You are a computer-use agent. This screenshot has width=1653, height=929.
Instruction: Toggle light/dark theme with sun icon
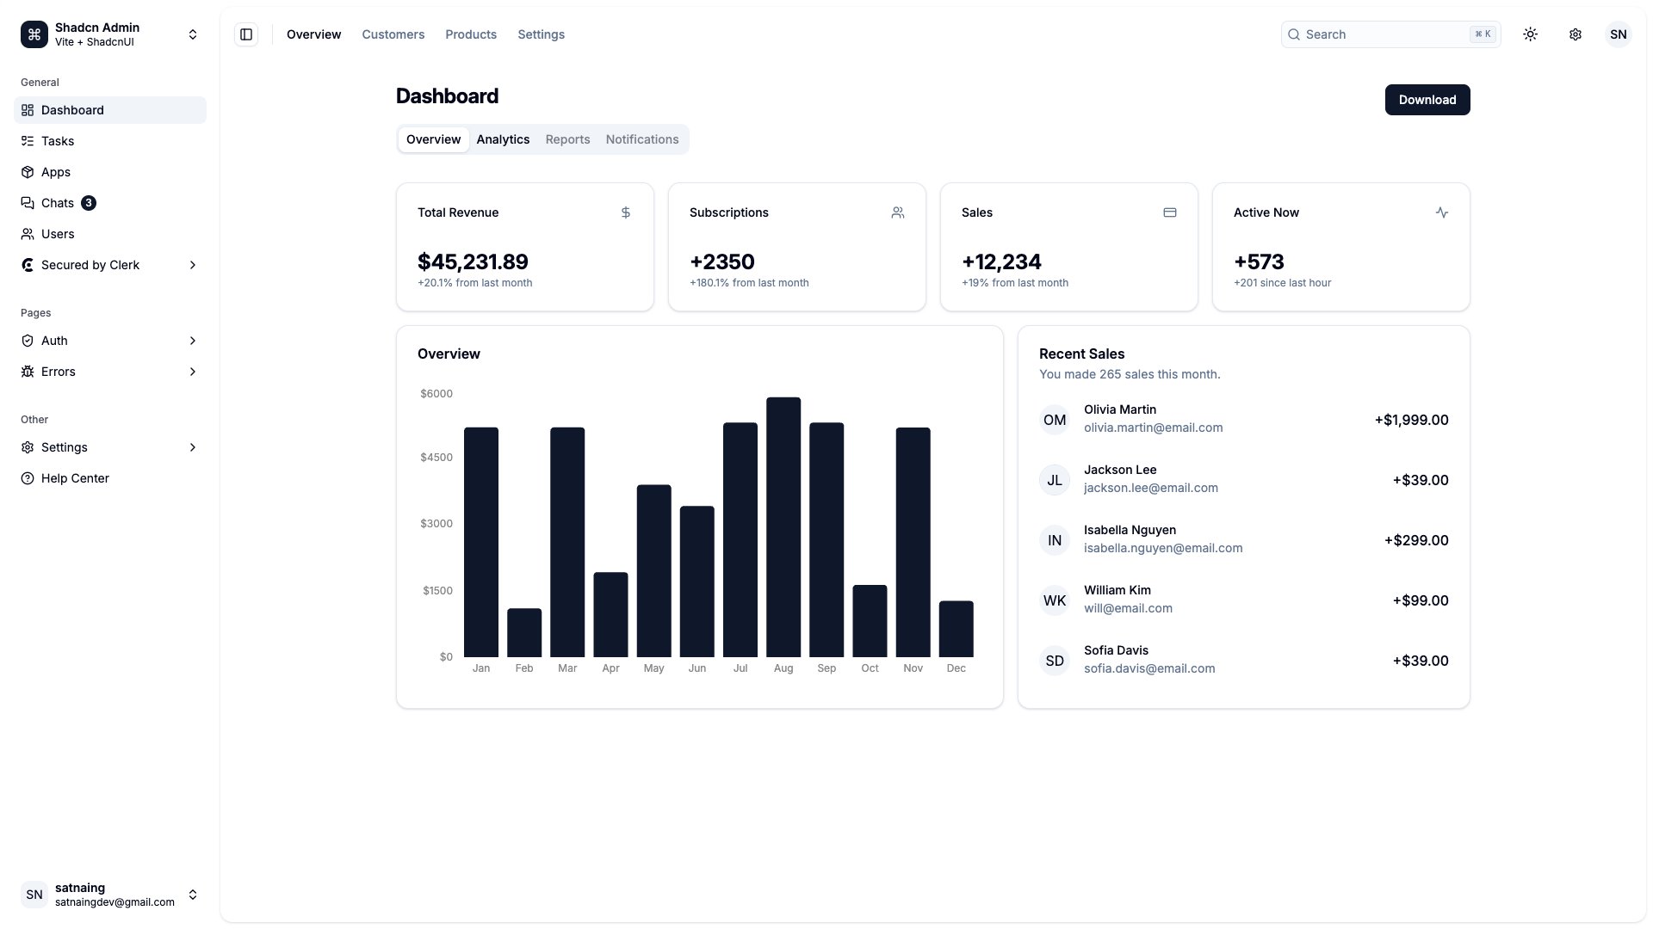click(x=1531, y=34)
